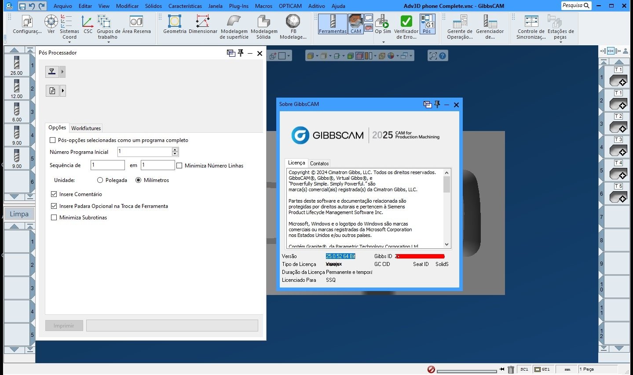Select the Polegada unit radio button

point(100,180)
